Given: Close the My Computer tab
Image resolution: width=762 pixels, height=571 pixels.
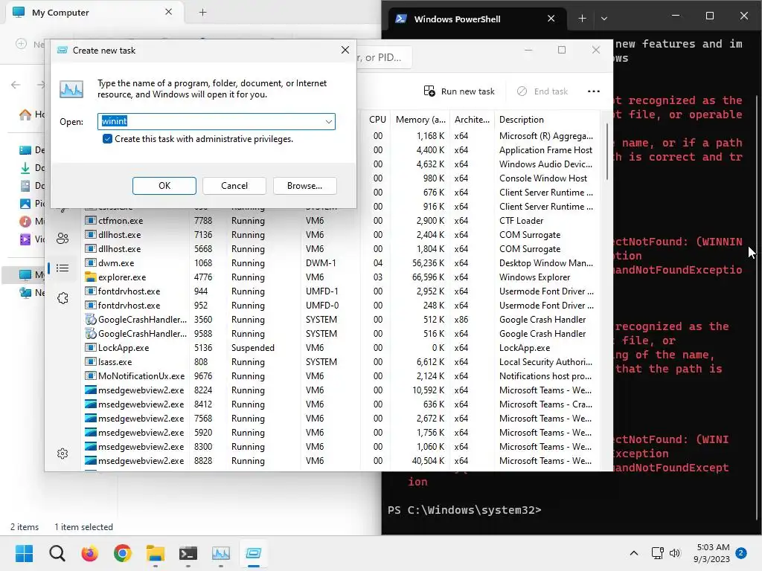Looking at the screenshot, I should coord(168,12).
